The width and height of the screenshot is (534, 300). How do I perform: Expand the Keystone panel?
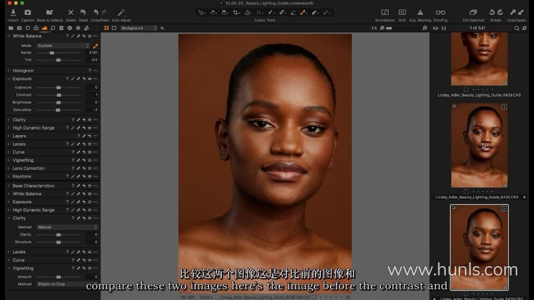pyautogui.click(x=9, y=177)
